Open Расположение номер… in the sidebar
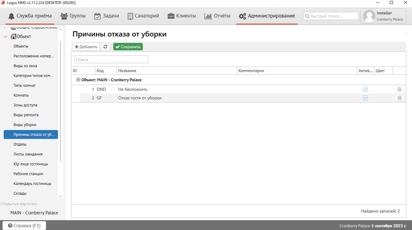412x230 pixels. 34,56
